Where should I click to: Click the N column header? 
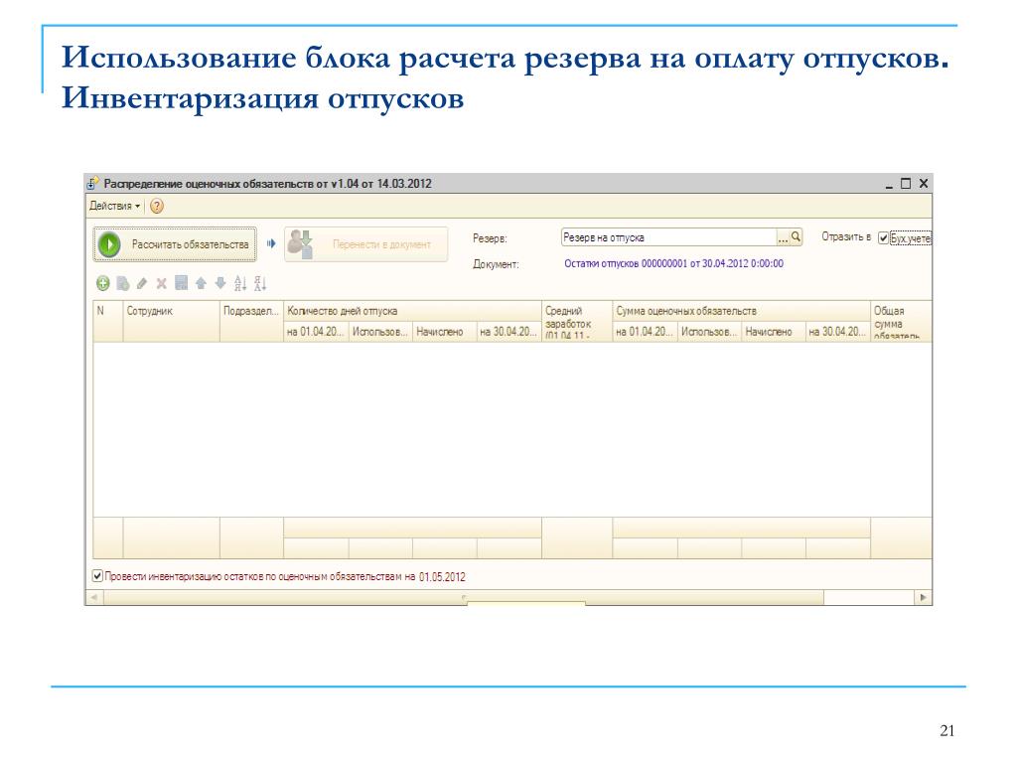[108, 321]
